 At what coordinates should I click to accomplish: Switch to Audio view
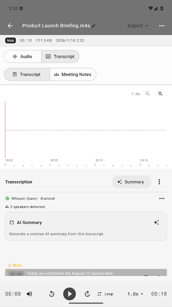[23, 56]
